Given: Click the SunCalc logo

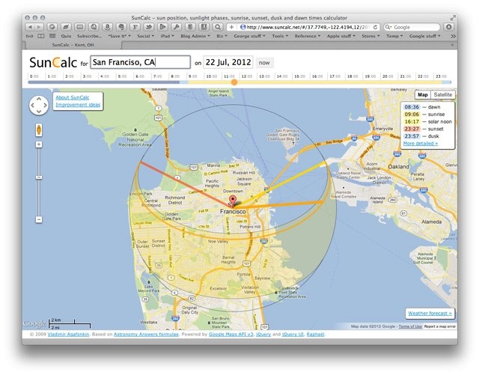Looking at the screenshot, I should click(55, 63).
